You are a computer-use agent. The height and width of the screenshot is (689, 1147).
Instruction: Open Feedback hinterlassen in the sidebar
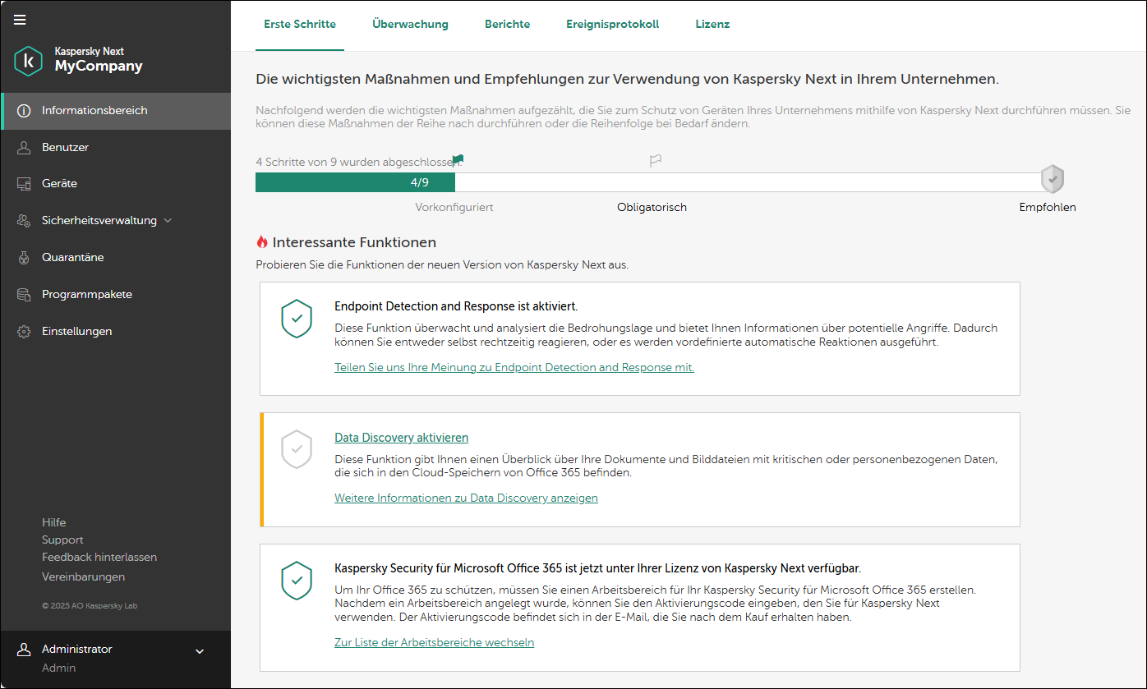pos(99,557)
